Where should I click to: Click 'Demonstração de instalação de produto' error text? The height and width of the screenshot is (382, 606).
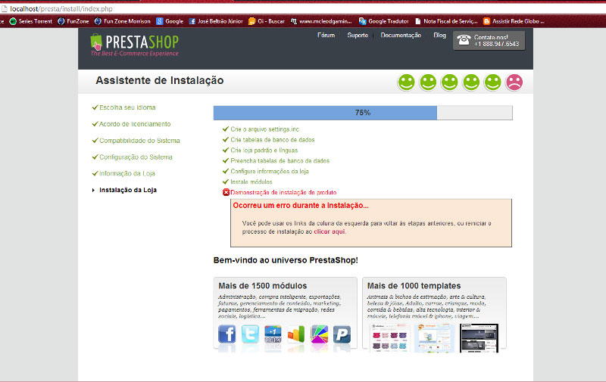coord(283,192)
